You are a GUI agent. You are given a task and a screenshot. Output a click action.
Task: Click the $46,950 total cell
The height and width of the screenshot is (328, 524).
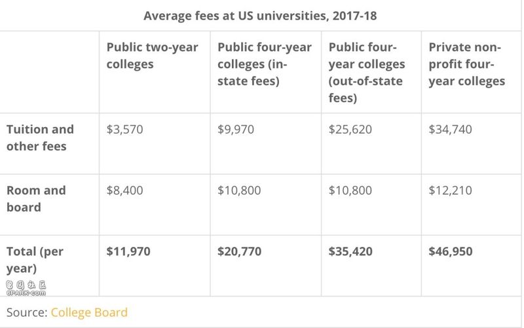pyautogui.click(x=451, y=251)
